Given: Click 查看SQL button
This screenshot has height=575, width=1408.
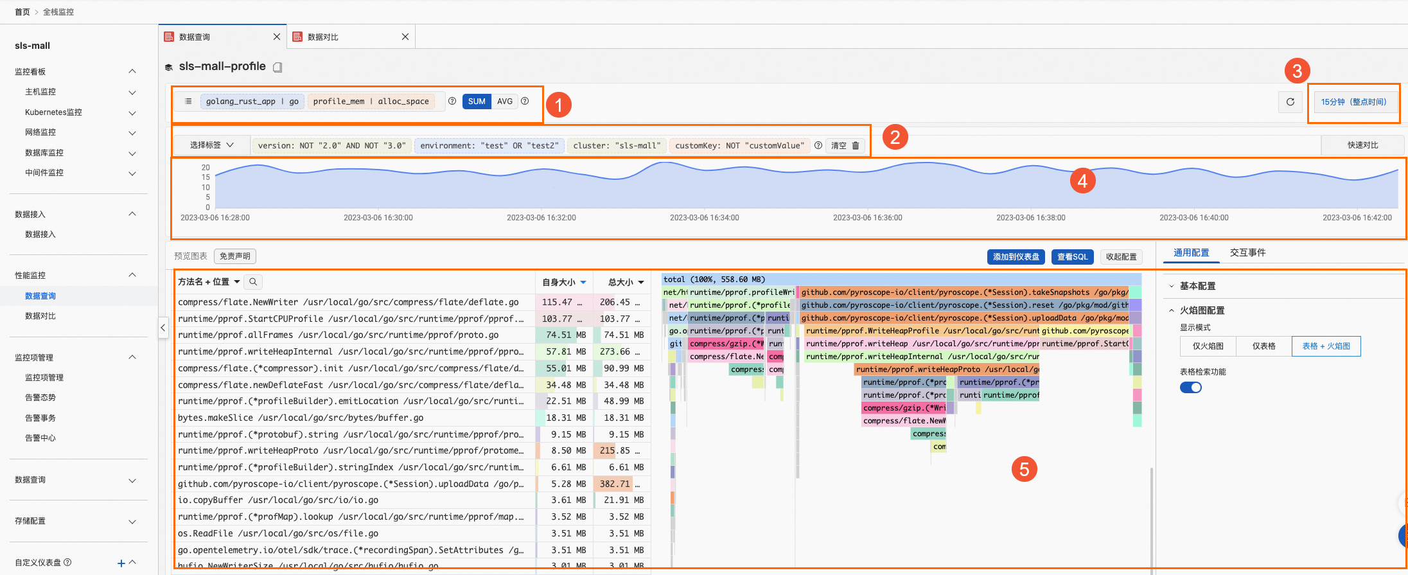Looking at the screenshot, I should pos(1073,257).
